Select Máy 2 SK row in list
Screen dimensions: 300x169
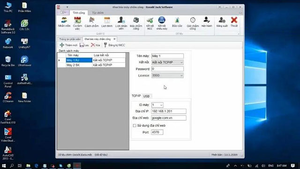tap(91, 65)
